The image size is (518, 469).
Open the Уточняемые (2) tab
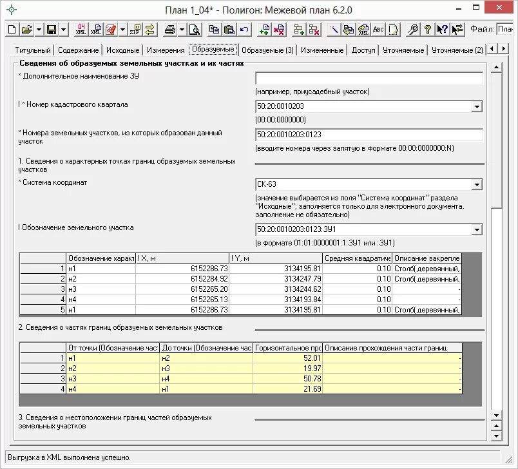point(457,50)
